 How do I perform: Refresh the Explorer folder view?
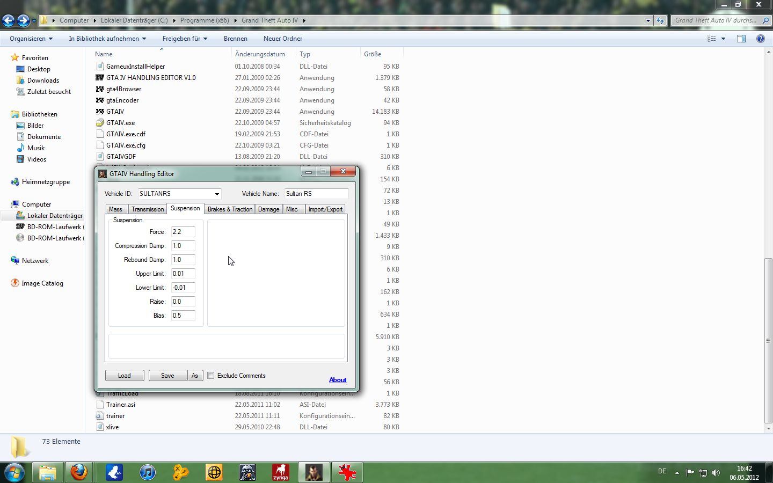point(660,20)
